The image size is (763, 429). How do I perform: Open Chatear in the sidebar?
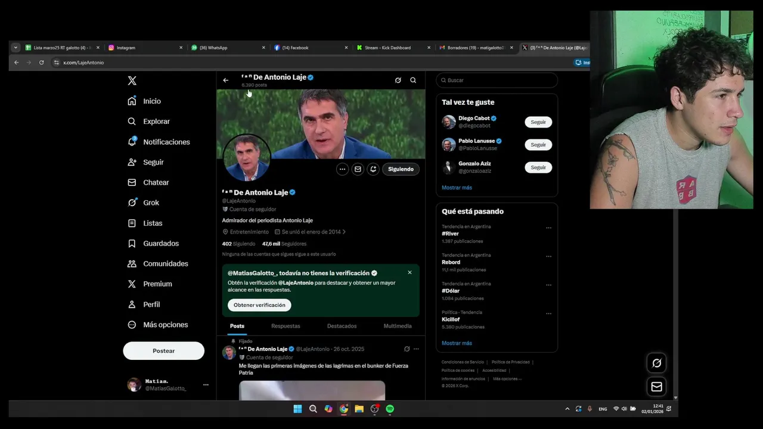148,182
